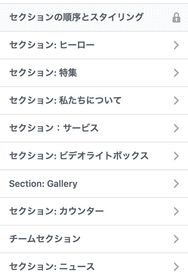Expand the ビデオライトボックス chevron arrow
Screen dimensions: 188x279
tap(176, 156)
